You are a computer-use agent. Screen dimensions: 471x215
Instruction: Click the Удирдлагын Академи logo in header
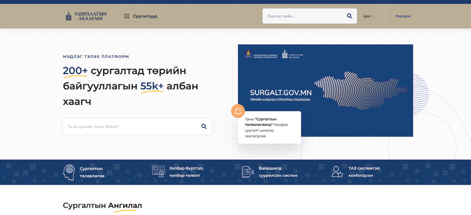(x=86, y=16)
